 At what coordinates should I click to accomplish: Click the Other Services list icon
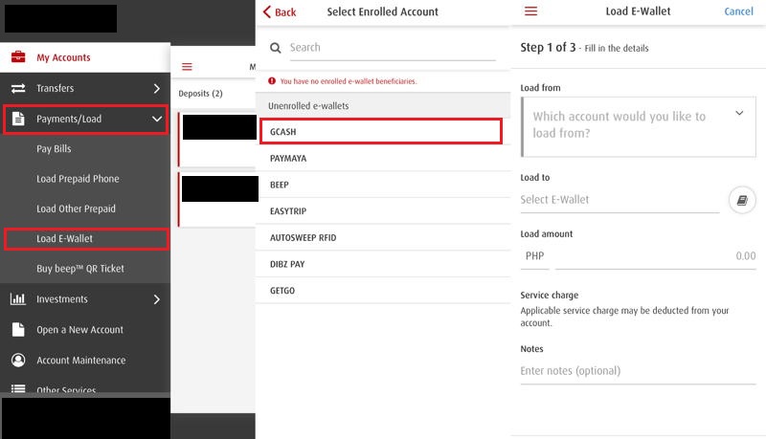coord(18,388)
